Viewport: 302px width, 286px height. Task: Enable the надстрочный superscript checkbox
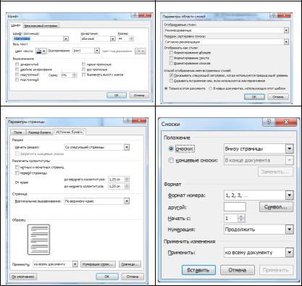[x=17, y=75]
